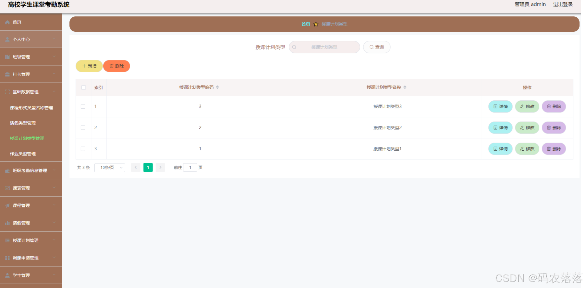Click the user icon beside 学生管理
The height and width of the screenshot is (288, 584).
pos(7,275)
